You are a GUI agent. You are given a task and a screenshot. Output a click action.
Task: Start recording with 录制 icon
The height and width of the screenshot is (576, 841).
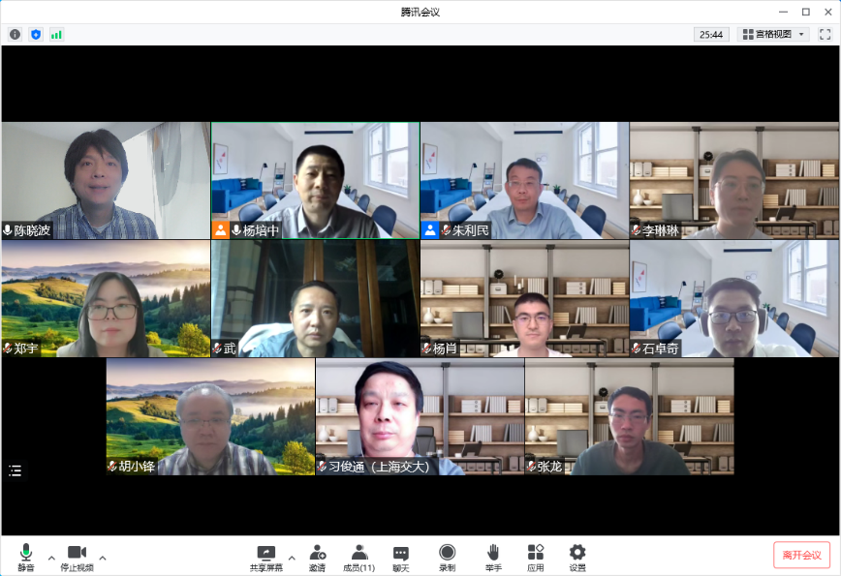point(447,557)
